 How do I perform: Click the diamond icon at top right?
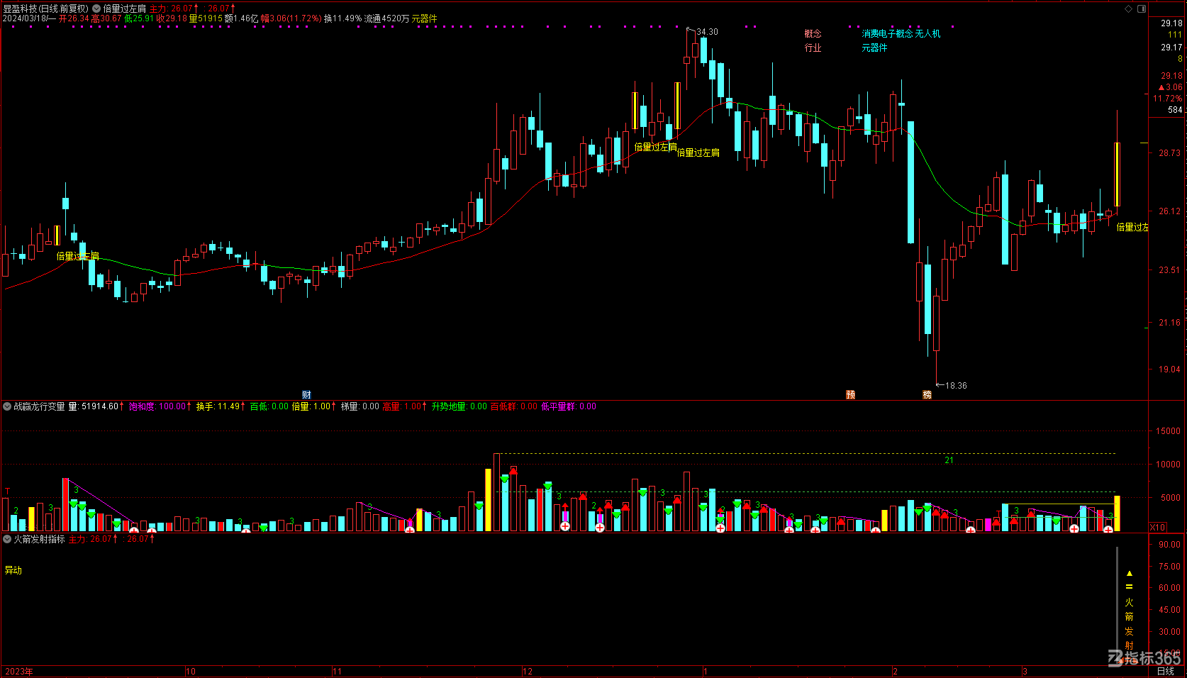[x=1129, y=9]
